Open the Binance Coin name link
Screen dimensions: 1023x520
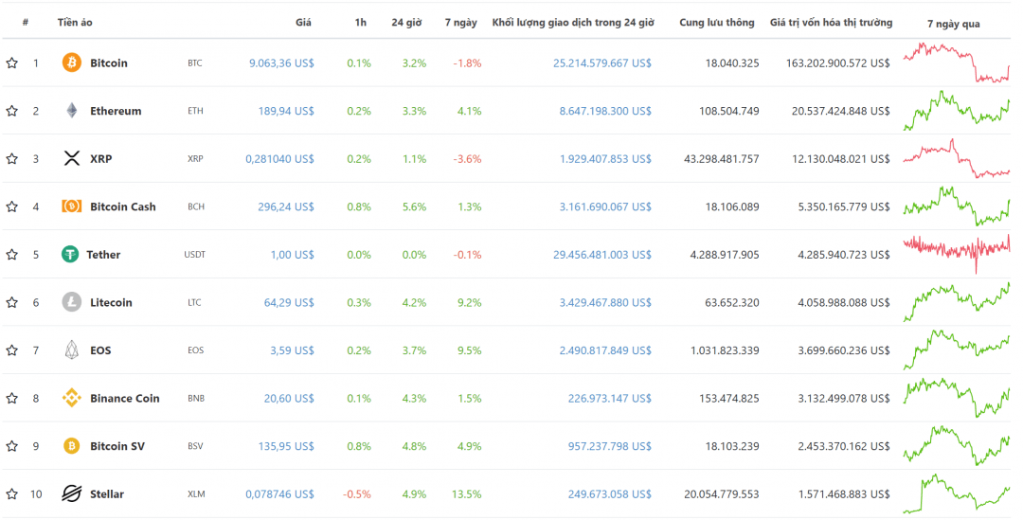click(x=125, y=397)
